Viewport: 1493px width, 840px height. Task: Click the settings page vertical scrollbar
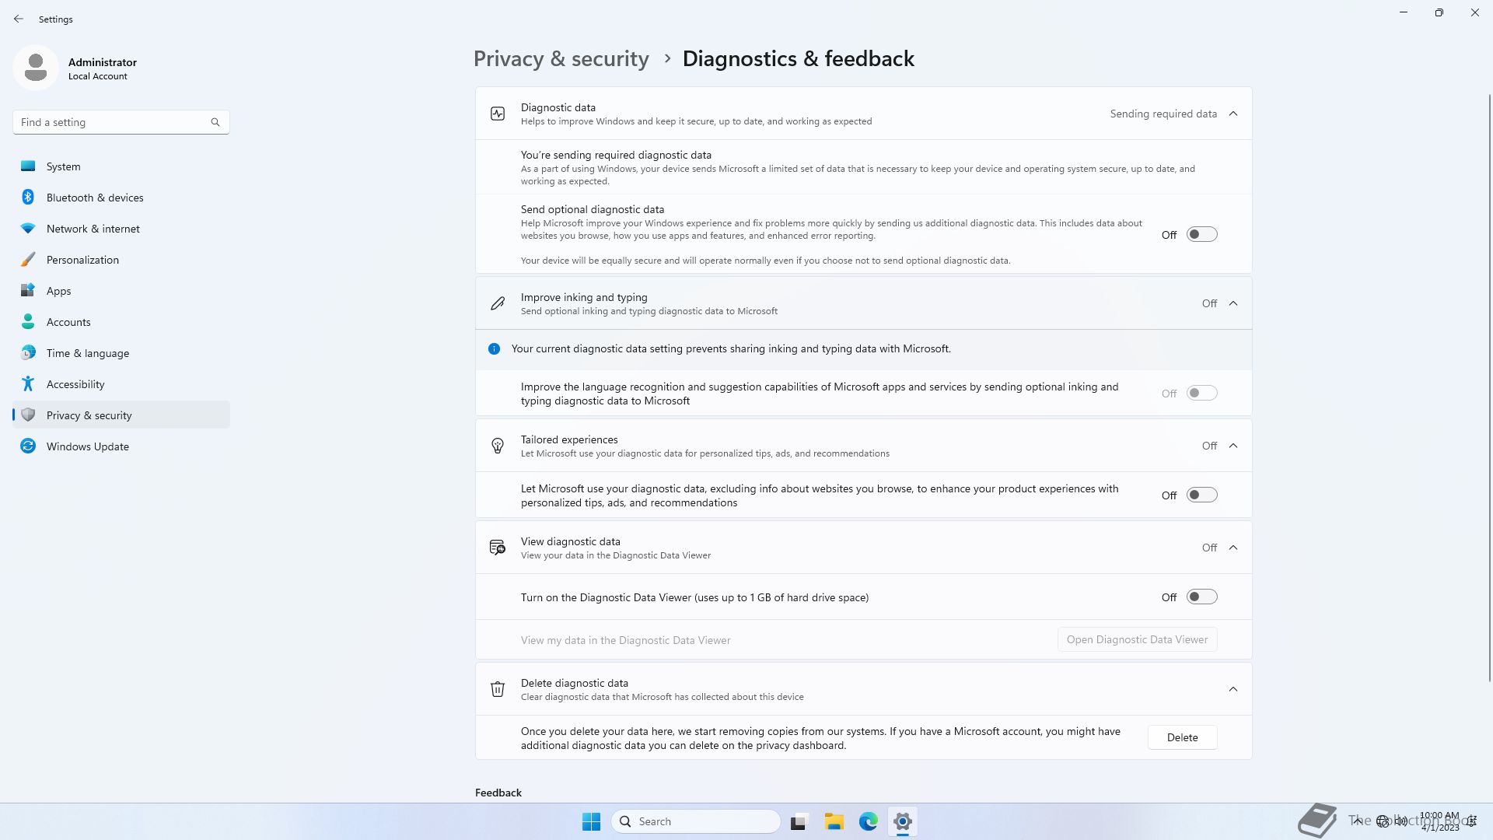1489,387
